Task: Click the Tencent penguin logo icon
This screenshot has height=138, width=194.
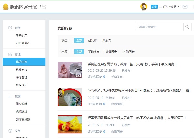Action: click(5, 6)
